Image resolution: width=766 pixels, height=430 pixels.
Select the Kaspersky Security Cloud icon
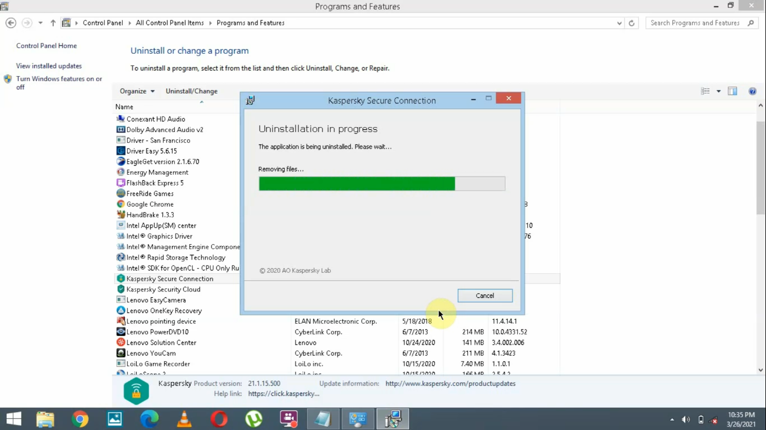(x=119, y=289)
